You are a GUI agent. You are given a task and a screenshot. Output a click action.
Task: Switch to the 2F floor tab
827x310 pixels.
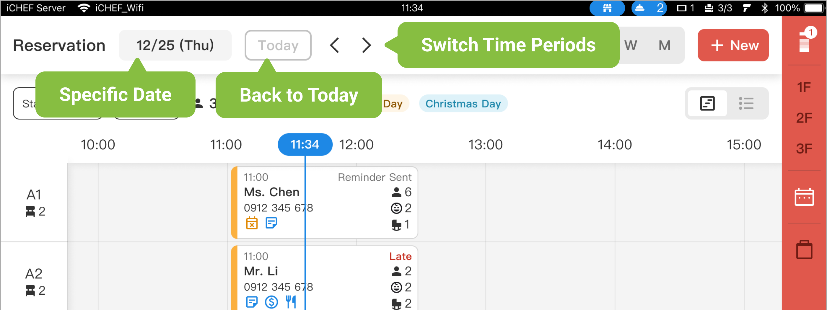[x=804, y=118]
